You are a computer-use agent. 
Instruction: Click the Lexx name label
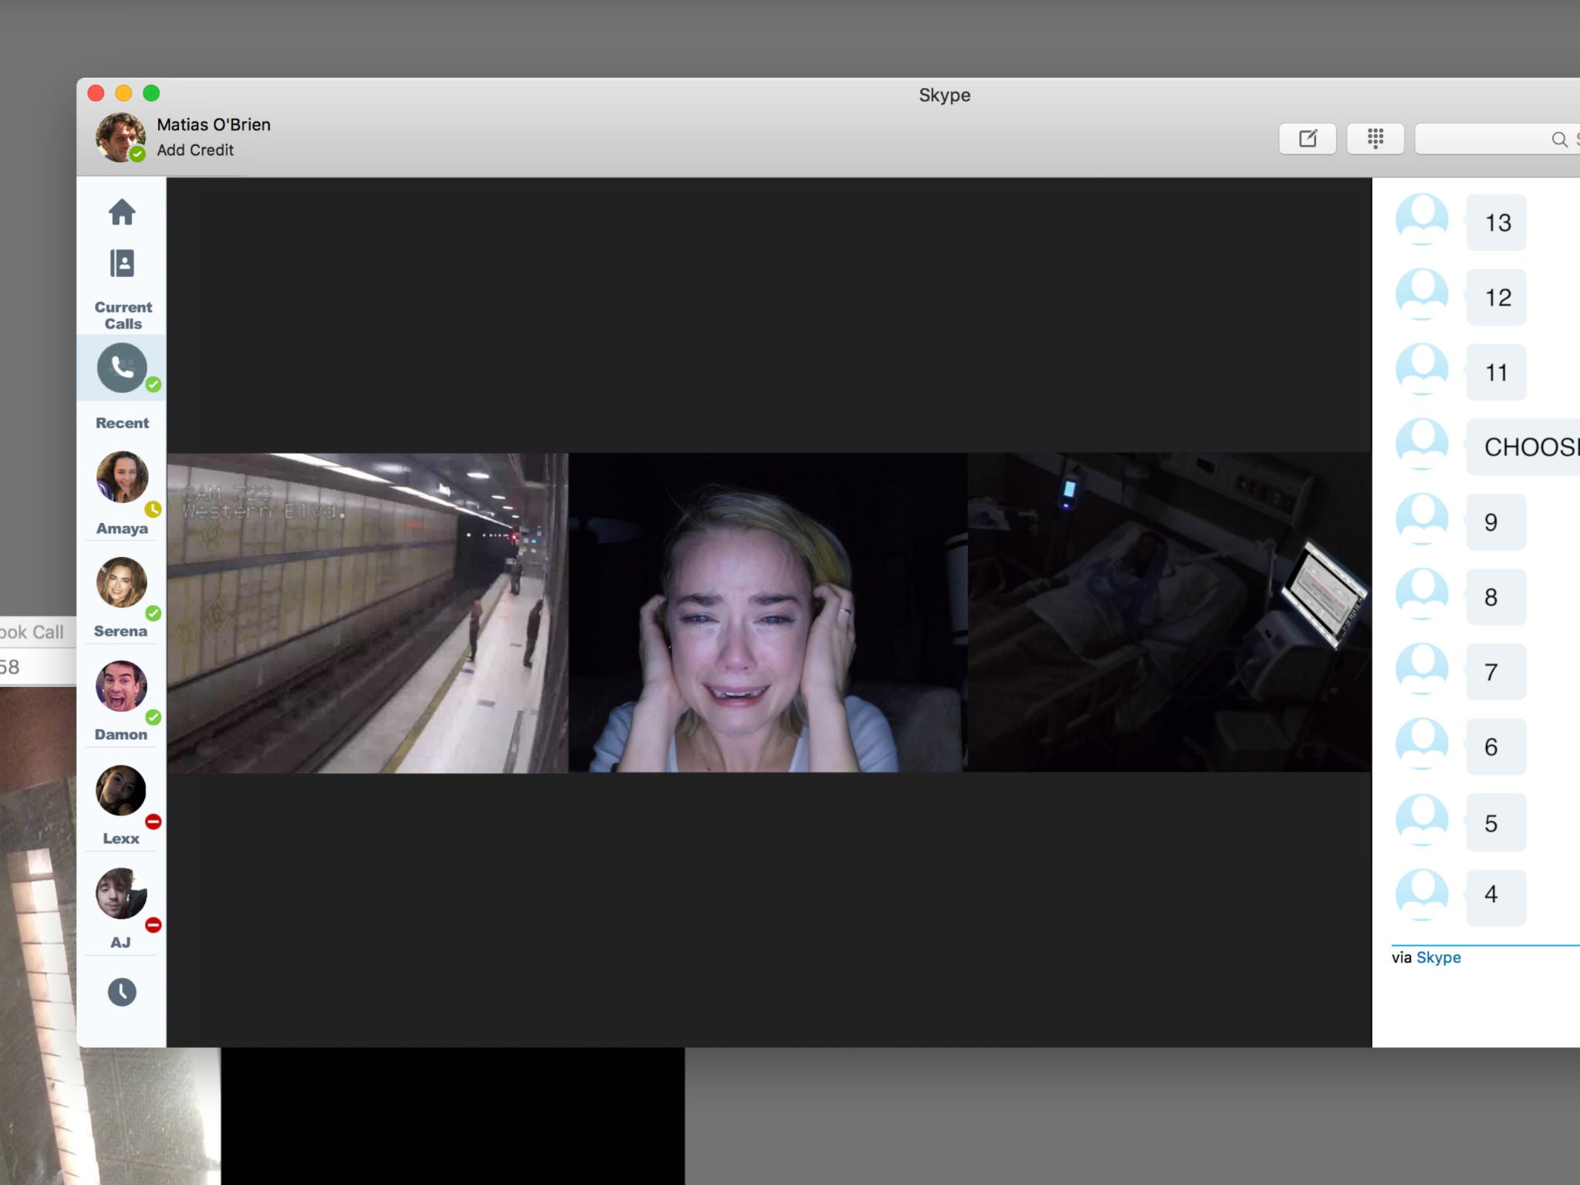click(x=121, y=839)
